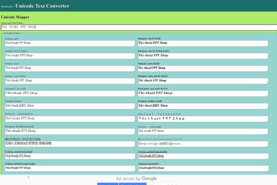Grab the resize handle of serif output box
The image size is (277, 185).
(x=134, y=46)
